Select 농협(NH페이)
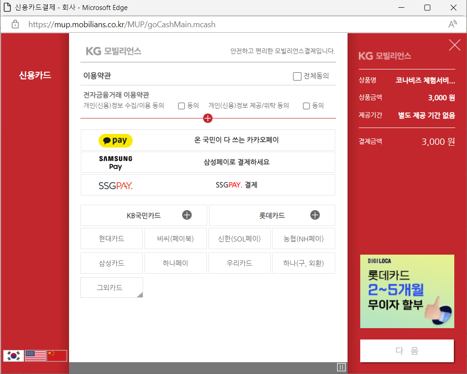 tap(303, 239)
